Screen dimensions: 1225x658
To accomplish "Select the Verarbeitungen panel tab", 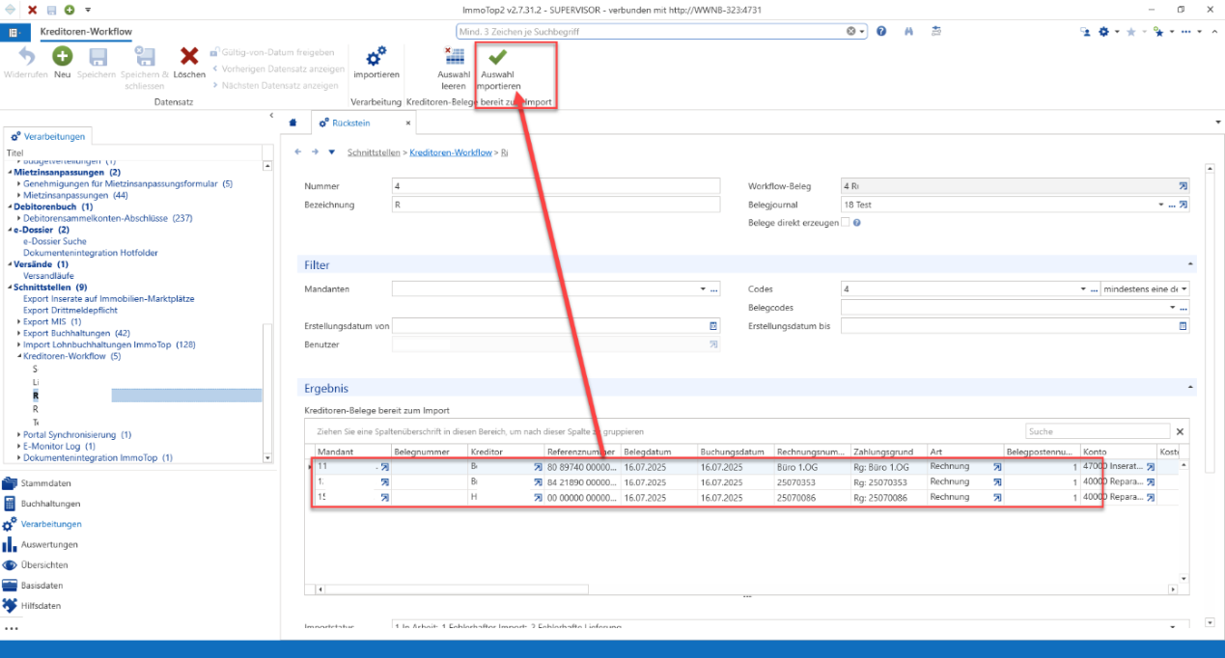I will tap(48, 136).
